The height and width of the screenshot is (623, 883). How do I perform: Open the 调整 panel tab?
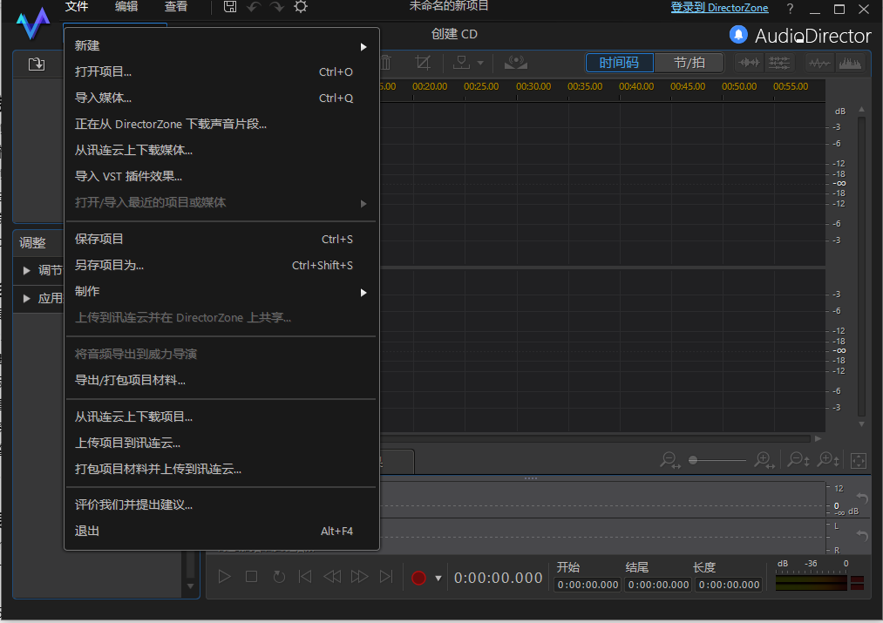coord(32,243)
